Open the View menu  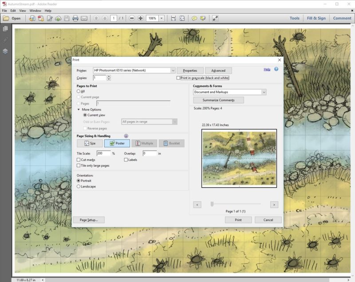tap(23, 11)
